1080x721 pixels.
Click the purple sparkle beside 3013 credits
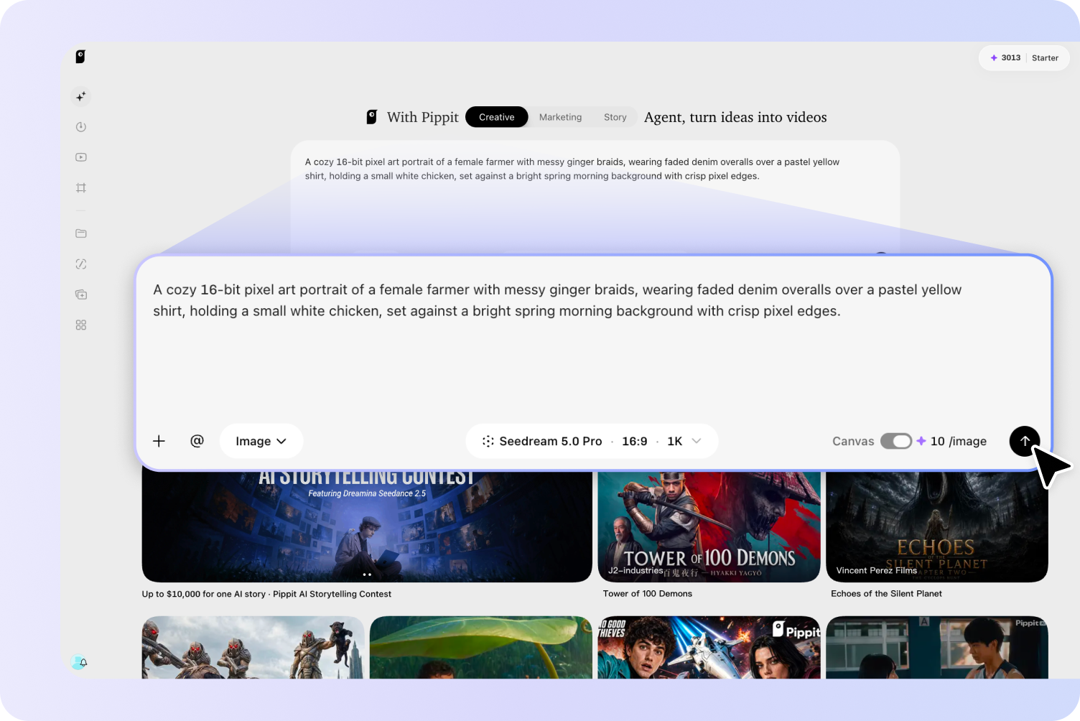[x=994, y=58]
